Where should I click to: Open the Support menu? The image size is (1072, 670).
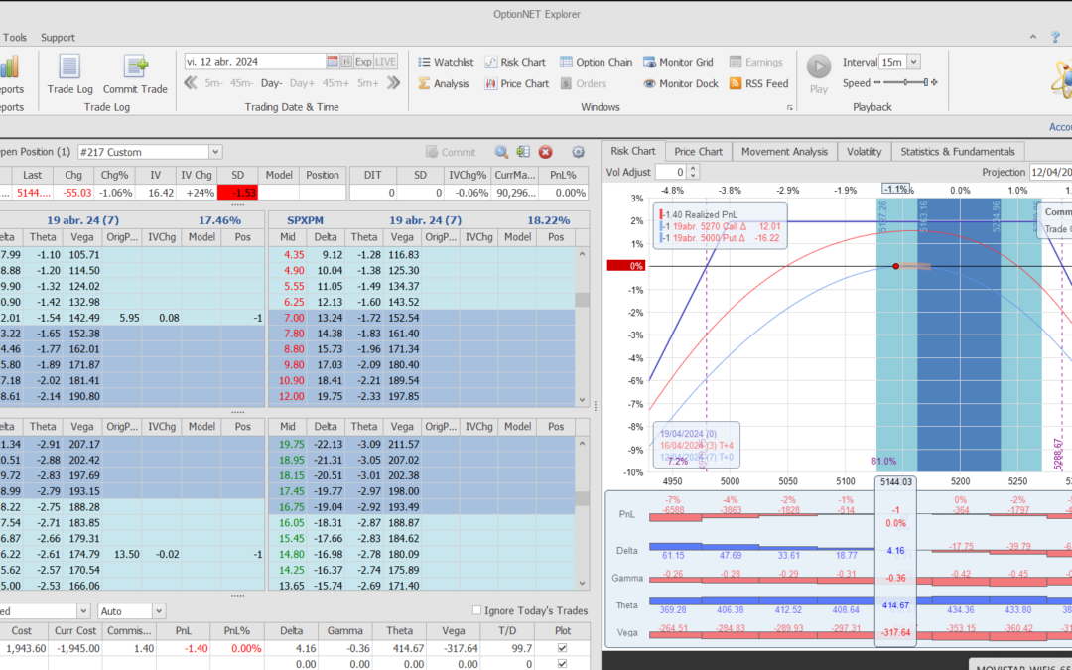point(58,38)
